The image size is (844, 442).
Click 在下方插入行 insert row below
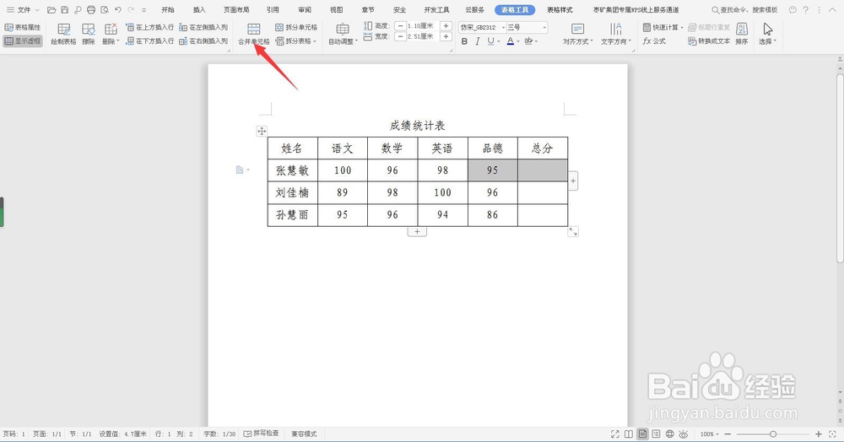(149, 40)
